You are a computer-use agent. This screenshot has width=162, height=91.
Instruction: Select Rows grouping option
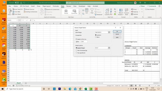pos(96,37)
